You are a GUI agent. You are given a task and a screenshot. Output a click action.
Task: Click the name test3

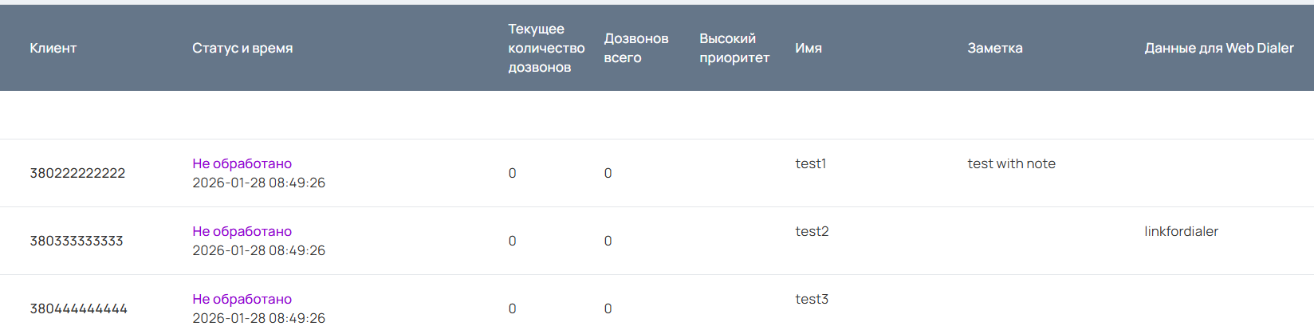click(812, 299)
